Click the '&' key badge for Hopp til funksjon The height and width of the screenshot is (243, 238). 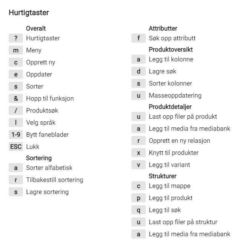(16, 98)
